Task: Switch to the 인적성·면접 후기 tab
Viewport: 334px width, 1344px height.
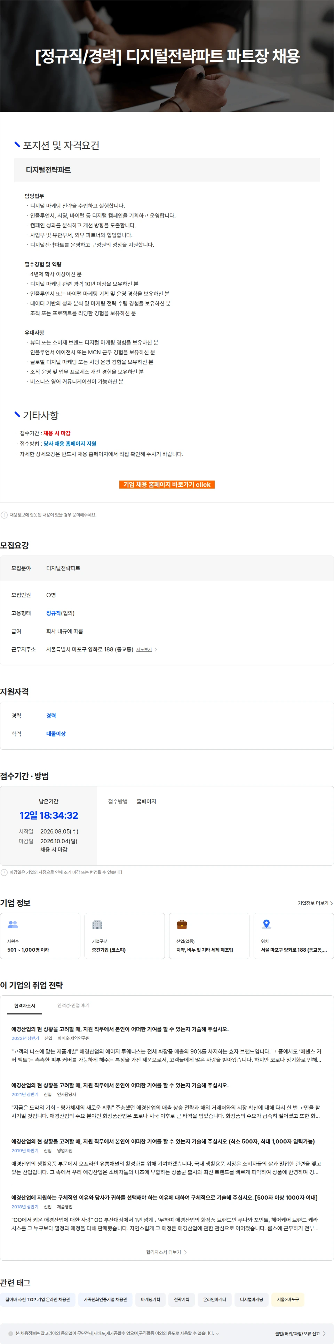Action: click(x=73, y=1005)
